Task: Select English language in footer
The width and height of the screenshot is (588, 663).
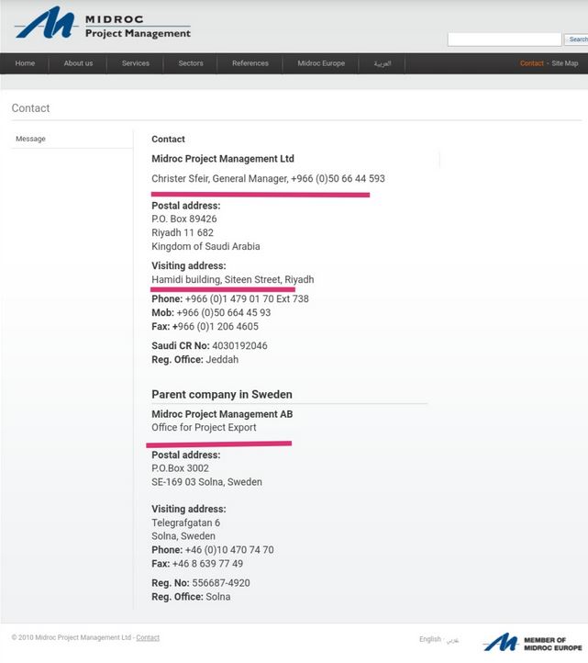Action: click(430, 639)
